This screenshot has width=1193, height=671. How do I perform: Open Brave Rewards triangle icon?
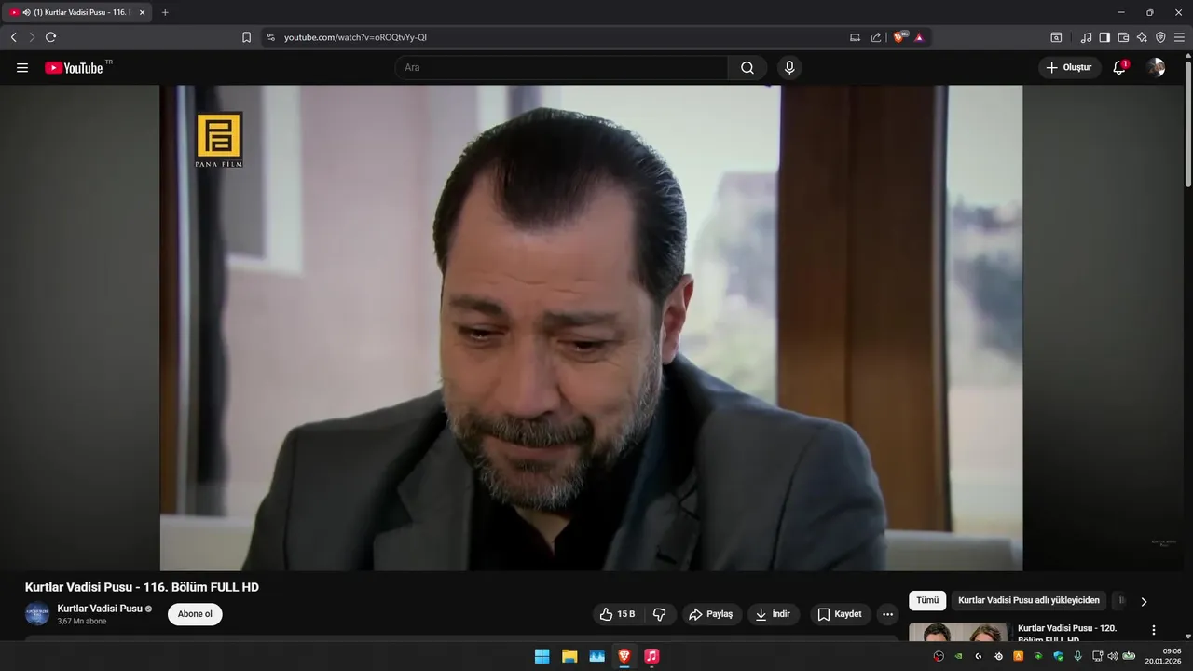[x=919, y=37]
